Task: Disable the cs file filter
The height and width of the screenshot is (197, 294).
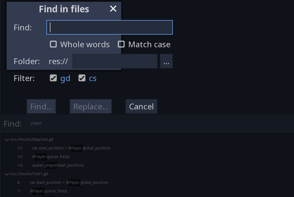Action: [x=82, y=78]
